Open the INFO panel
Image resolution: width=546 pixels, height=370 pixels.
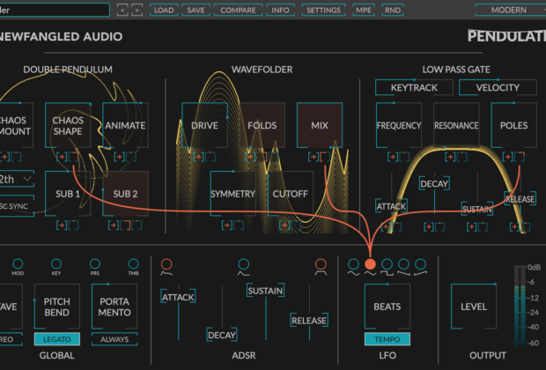pyautogui.click(x=280, y=10)
